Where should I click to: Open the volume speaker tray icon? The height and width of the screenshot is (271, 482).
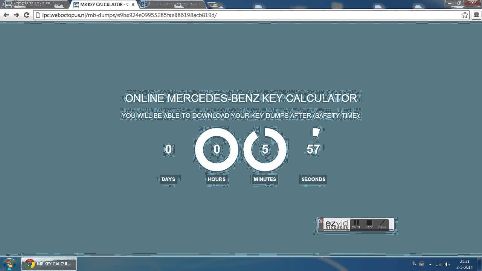pyautogui.click(x=447, y=264)
